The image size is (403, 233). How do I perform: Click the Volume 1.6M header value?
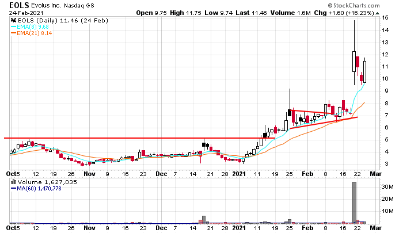(290, 13)
